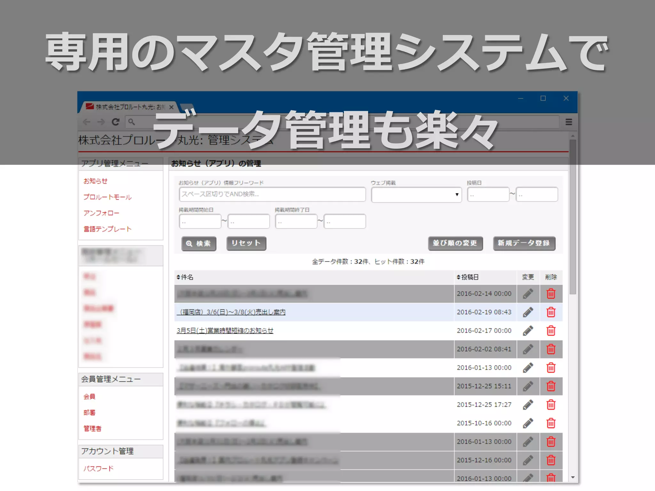
Task: Click the scrollbar down arrow
Action: (573, 478)
